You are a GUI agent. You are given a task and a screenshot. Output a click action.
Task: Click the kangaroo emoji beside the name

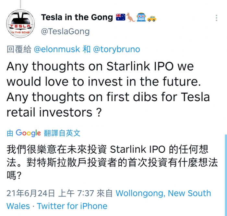tap(131, 18)
